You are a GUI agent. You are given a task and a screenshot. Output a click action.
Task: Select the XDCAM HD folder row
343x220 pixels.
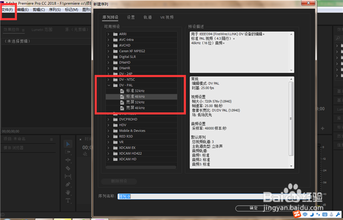[x=141, y=159]
